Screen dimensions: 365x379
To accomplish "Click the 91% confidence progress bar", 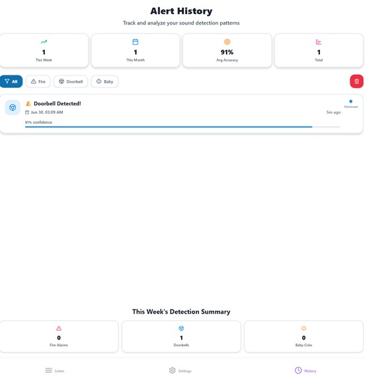I will [x=182, y=126].
